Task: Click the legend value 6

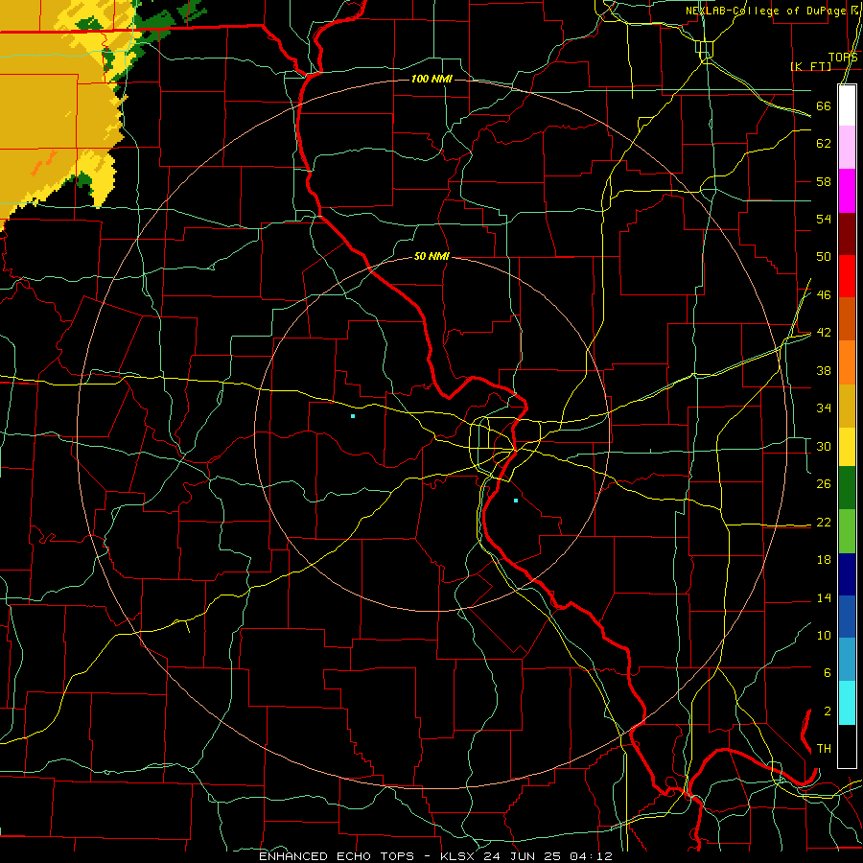Action: [x=828, y=672]
